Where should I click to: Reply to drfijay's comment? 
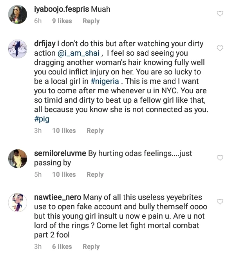pyautogui.click(x=95, y=130)
